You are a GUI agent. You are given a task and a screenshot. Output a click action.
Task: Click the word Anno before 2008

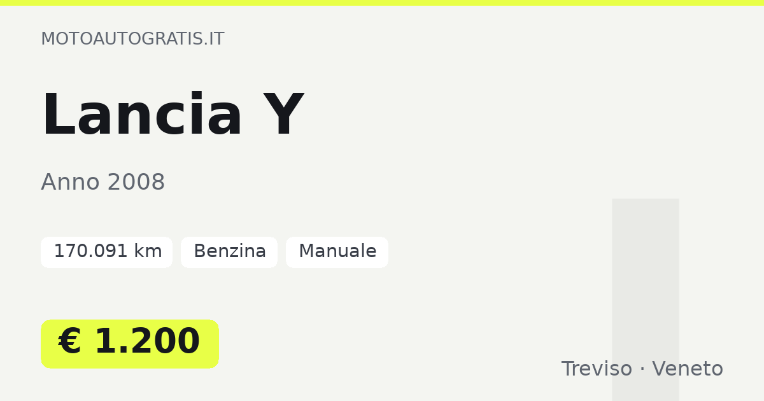(71, 183)
